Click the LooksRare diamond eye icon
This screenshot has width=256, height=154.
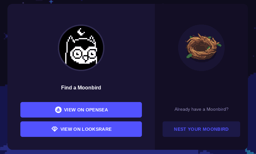point(55,129)
